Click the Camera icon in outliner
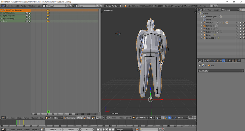This screenshot has width=245, height=131. (x=204, y=26)
